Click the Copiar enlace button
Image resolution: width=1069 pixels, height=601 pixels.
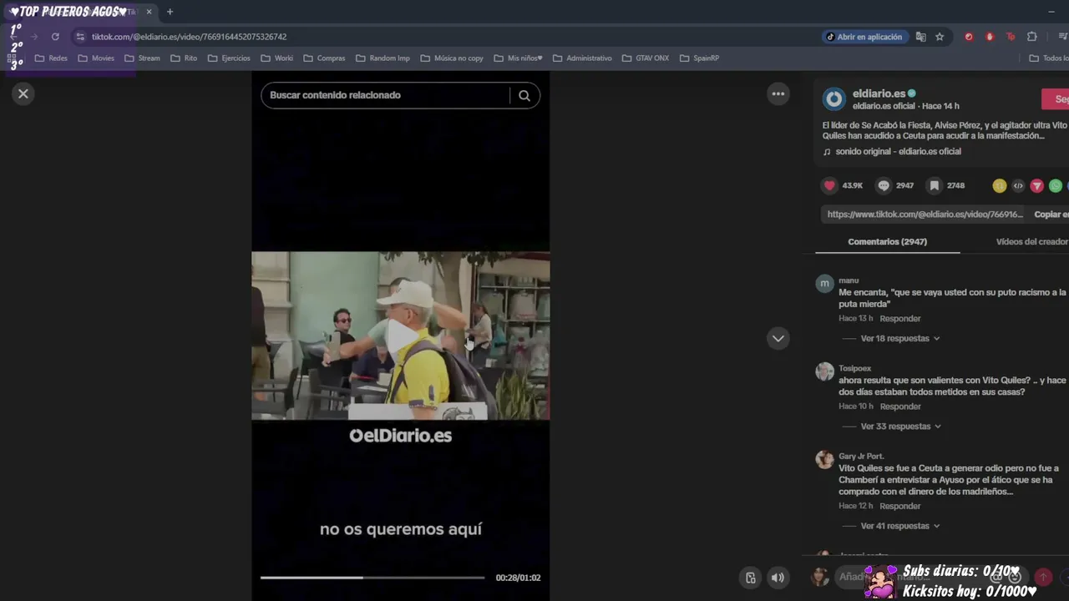click(1051, 215)
